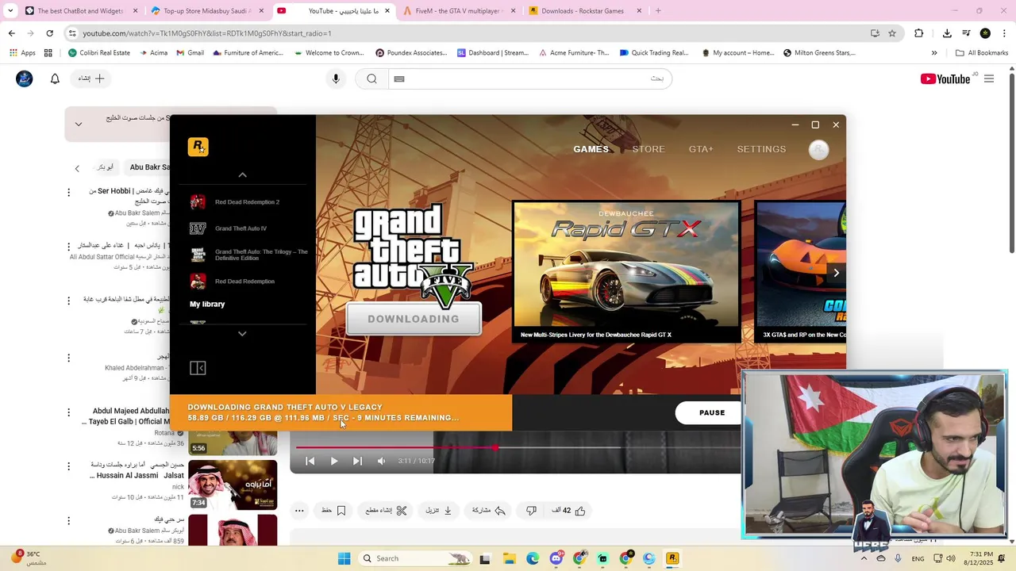The image size is (1016, 571).
Task: Click the My library heading
Action: click(x=207, y=305)
